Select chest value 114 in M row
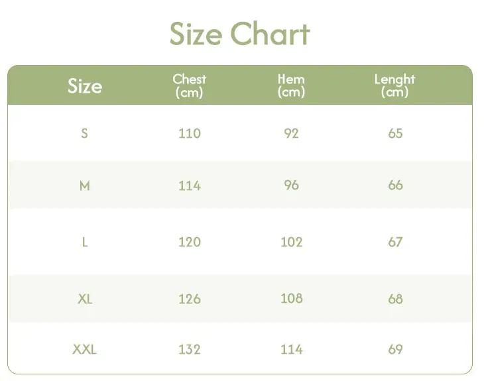Viewport: 484px width, 381px height. pos(190,186)
